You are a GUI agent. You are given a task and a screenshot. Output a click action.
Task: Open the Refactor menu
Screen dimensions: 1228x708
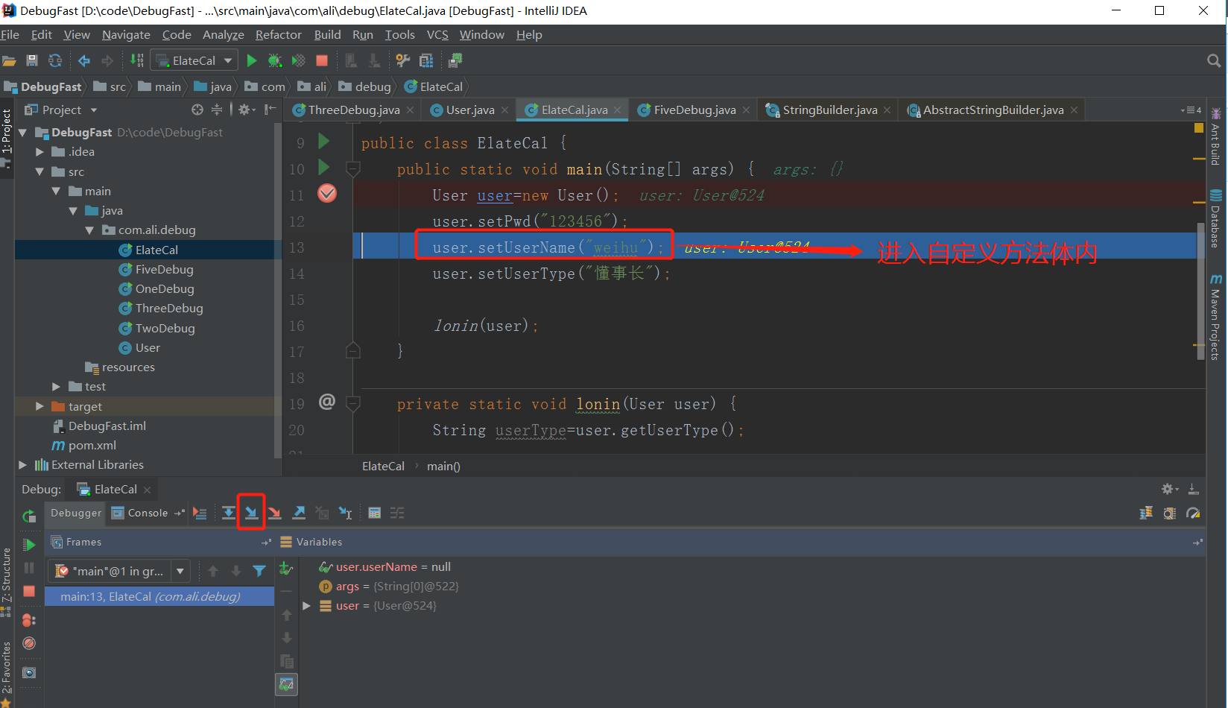coord(278,35)
